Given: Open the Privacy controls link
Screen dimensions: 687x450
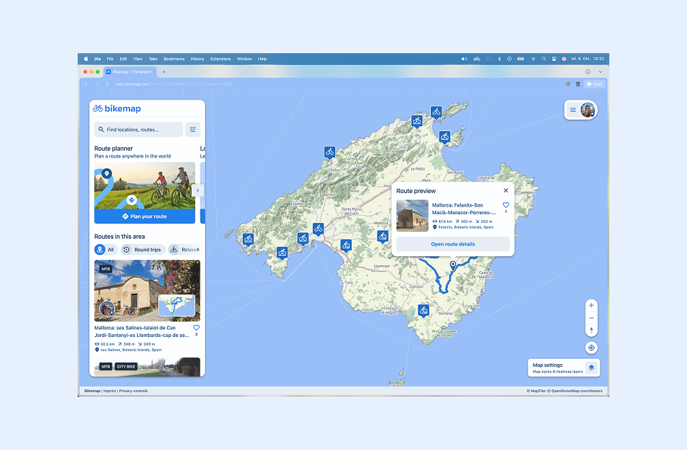Looking at the screenshot, I should click(x=133, y=391).
